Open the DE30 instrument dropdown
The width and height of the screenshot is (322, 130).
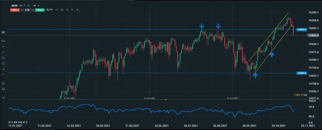point(25,5)
